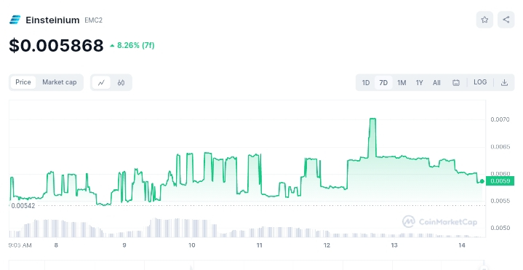Click the EMC2 ticker symbol
Viewport: 523px width, 270px height.
93,20
